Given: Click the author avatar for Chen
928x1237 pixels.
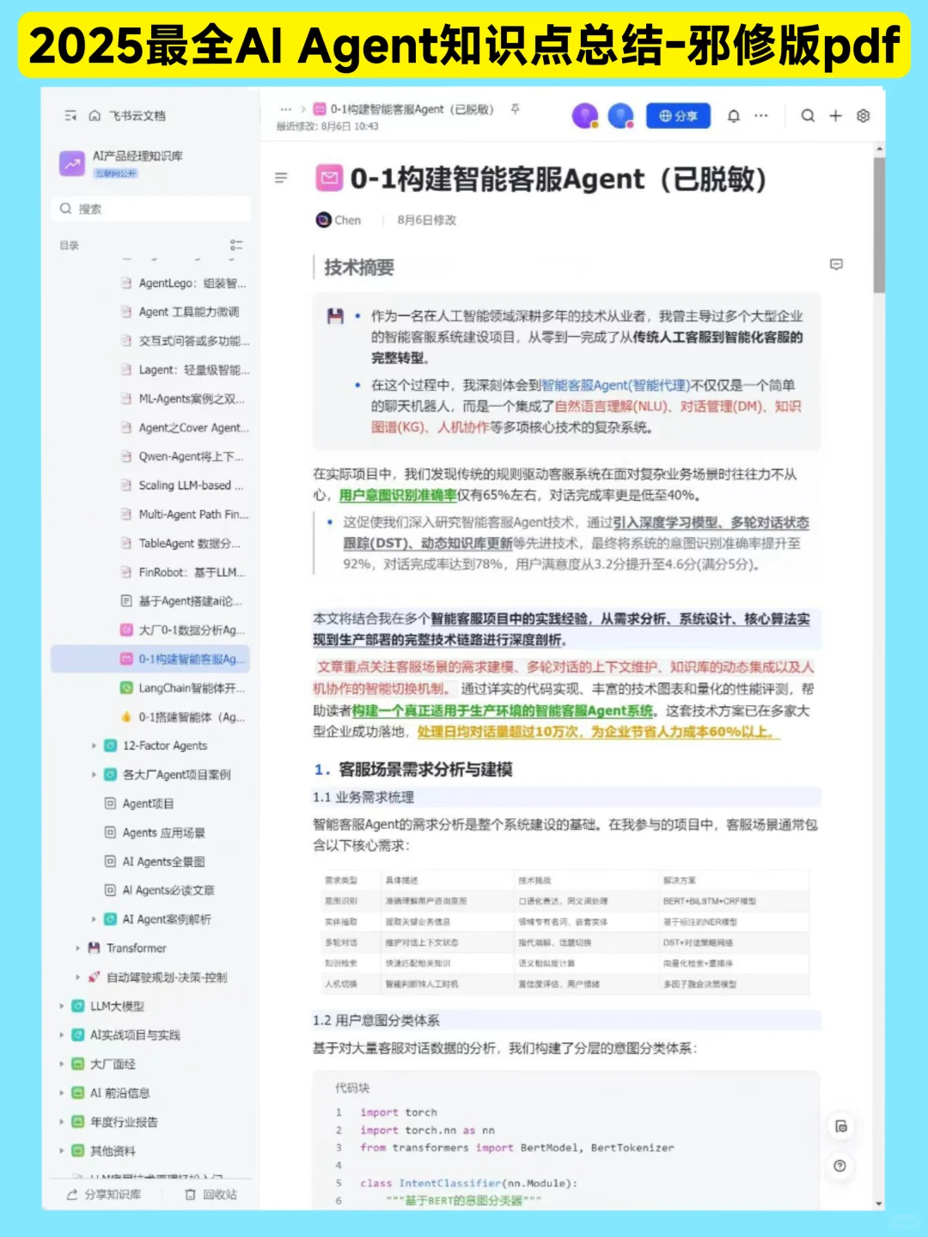Looking at the screenshot, I should click(x=323, y=220).
